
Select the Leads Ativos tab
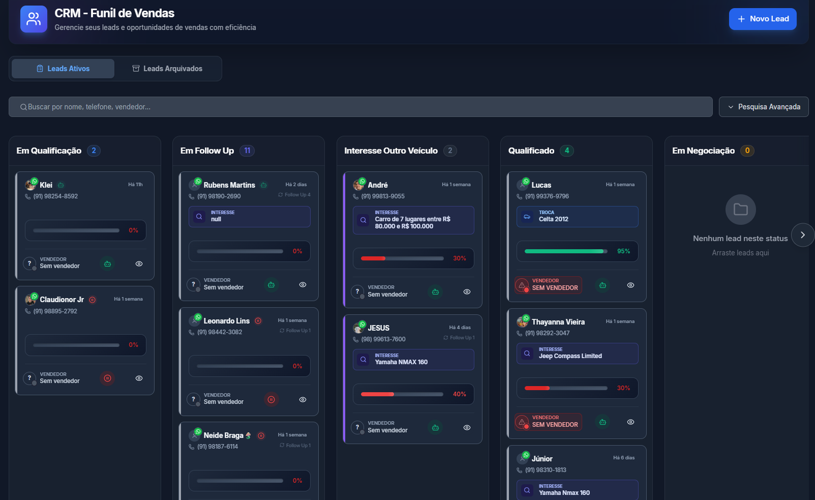(x=63, y=69)
